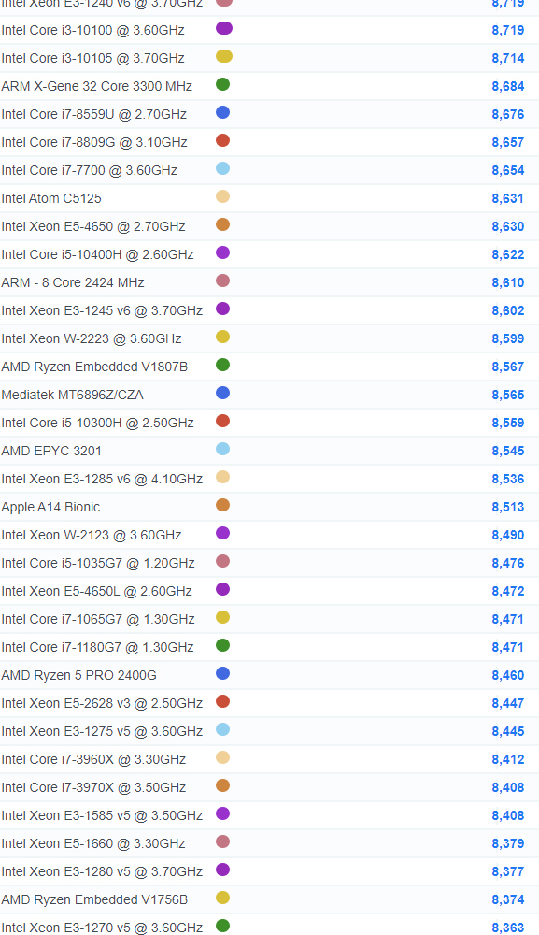539x935 pixels.
Task: Open Apple A14 Bionic entry
Action: click(x=50, y=507)
